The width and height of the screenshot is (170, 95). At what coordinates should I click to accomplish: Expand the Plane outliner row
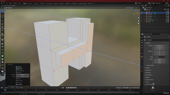[145, 22]
